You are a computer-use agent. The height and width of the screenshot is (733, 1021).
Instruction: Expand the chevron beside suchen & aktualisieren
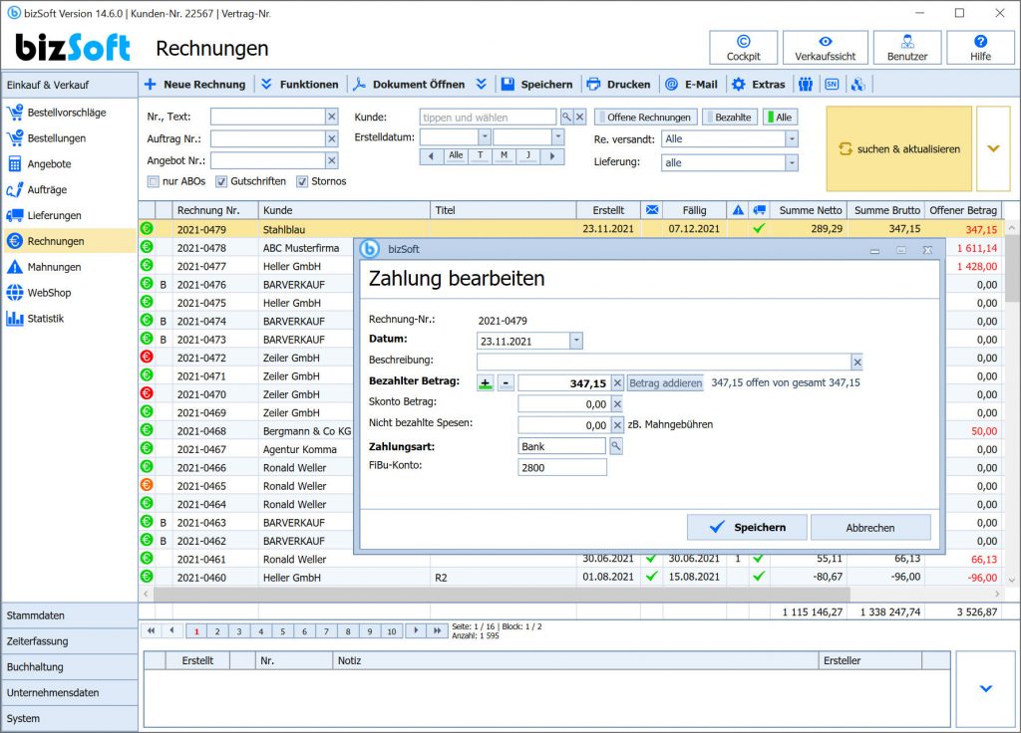(x=993, y=149)
